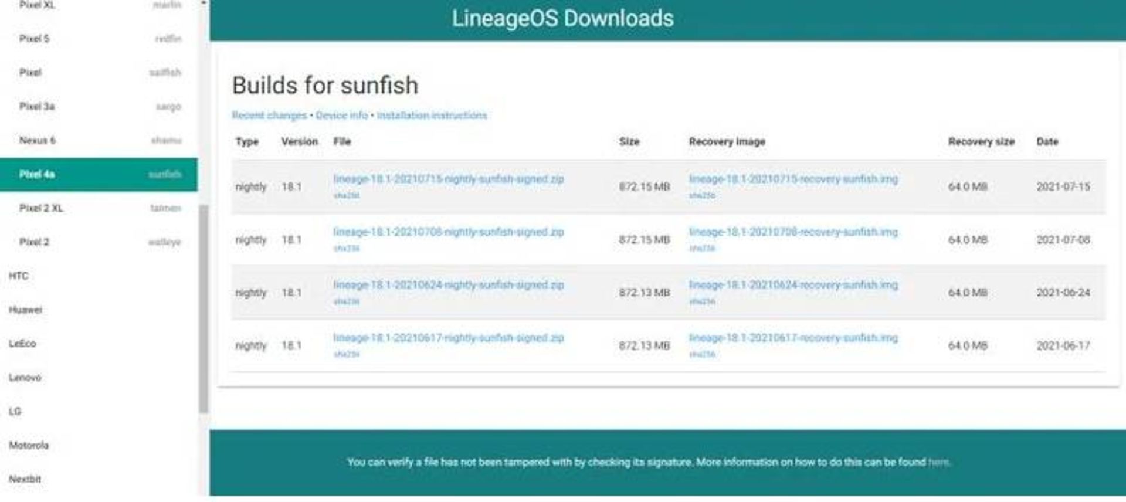Open Nexus 6 shamu device builds
Image resolution: width=1126 pixels, height=502 pixels.
99,141
